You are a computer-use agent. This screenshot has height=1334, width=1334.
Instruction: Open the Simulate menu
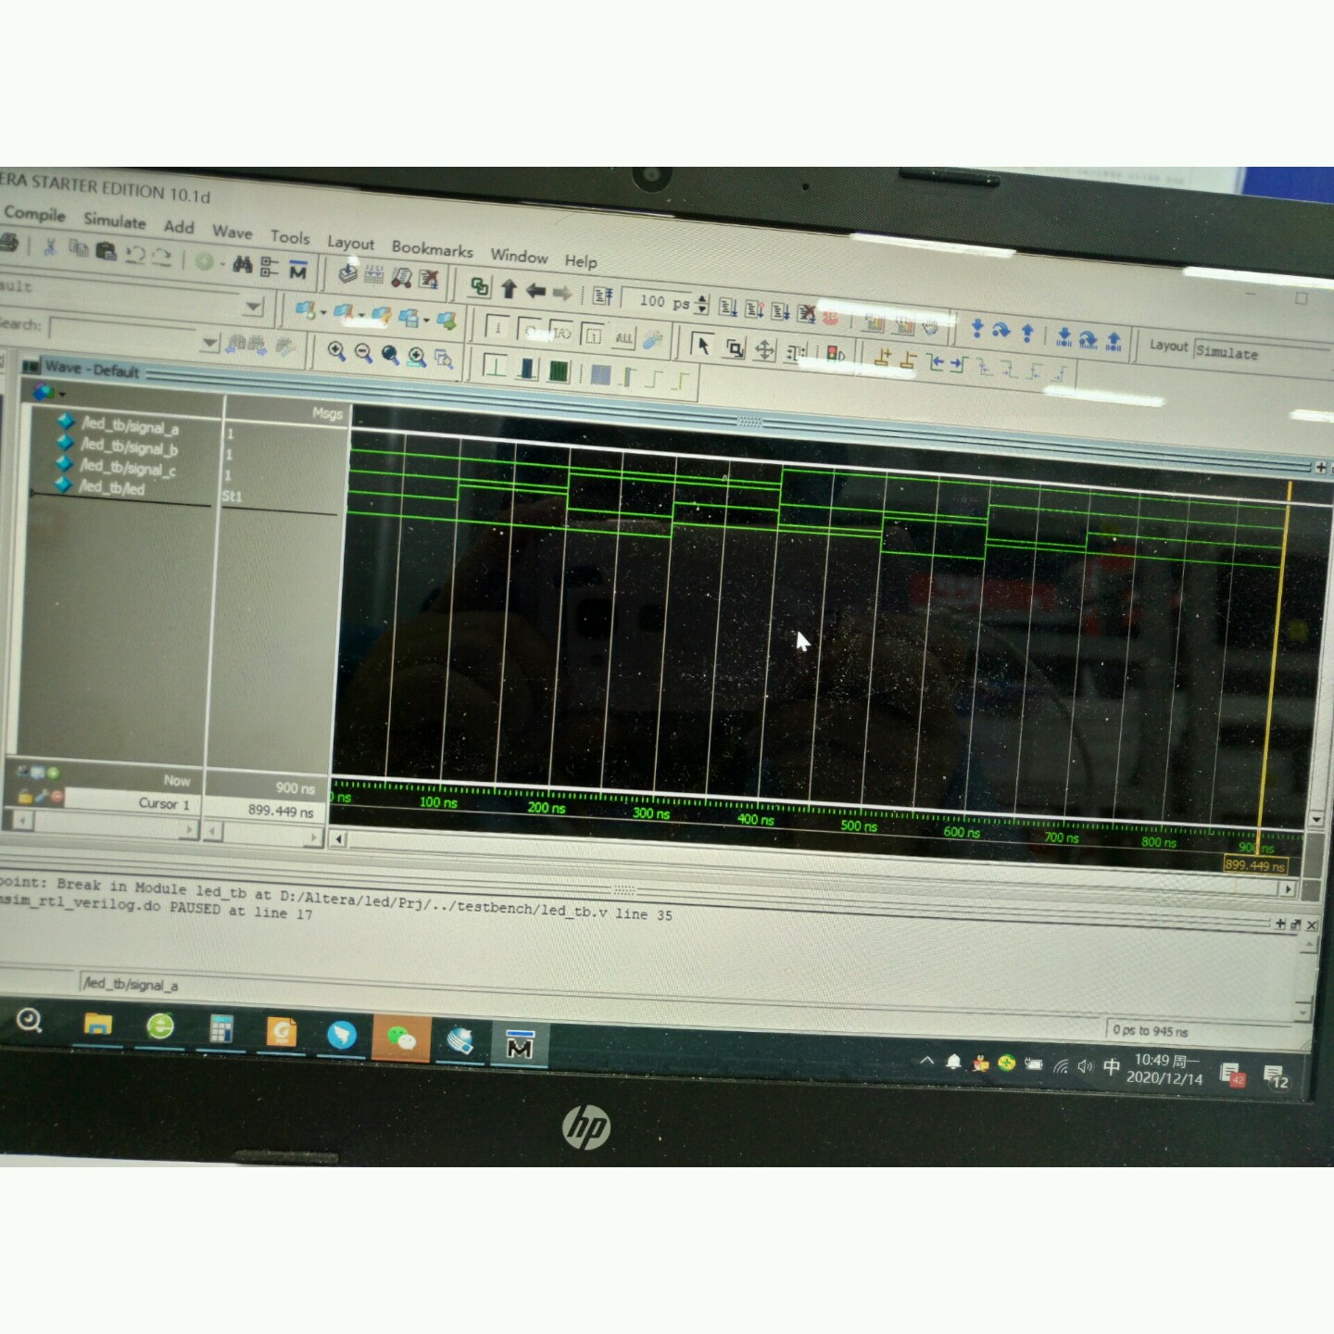pos(115,220)
